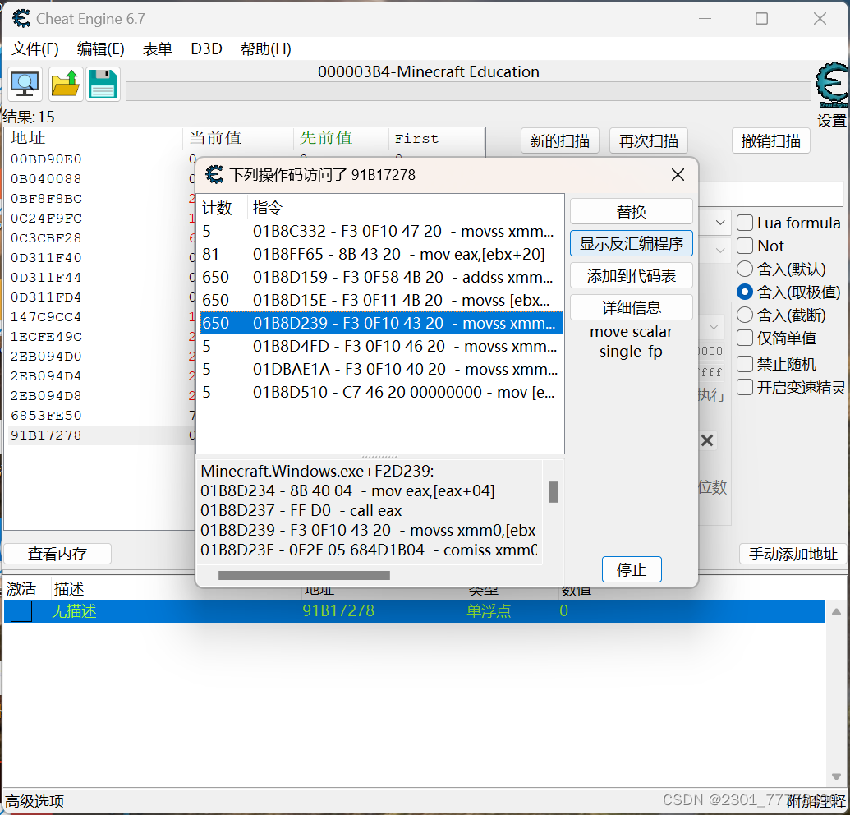Click the 添加到代码表 button
The image size is (850, 815).
tap(631, 275)
